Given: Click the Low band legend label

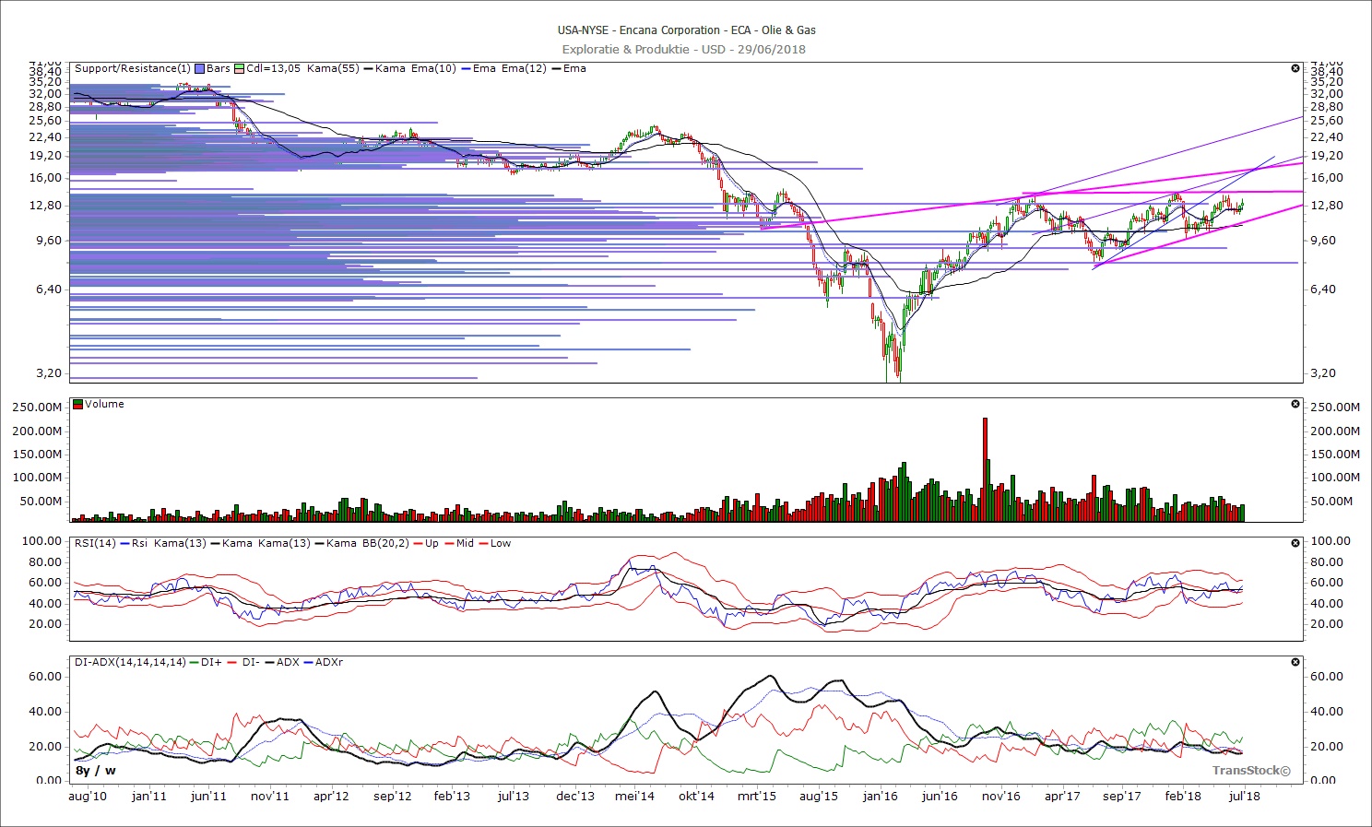Looking at the screenshot, I should point(500,543).
